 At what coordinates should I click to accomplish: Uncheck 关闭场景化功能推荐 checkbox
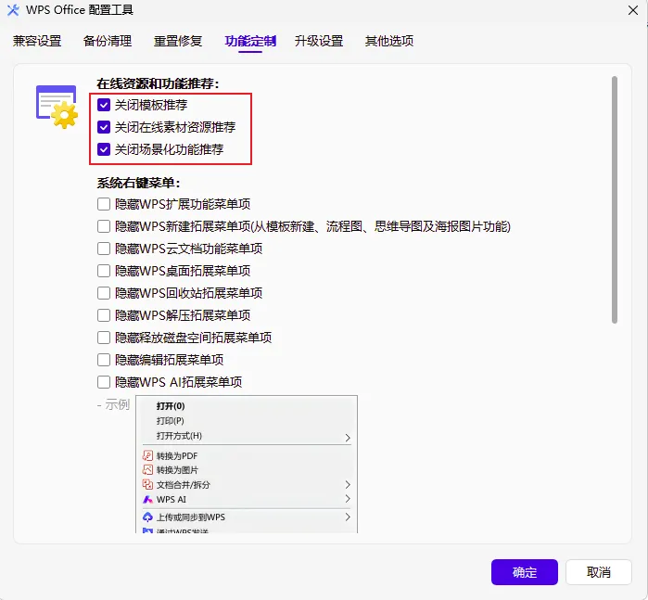[x=104, y=149]
